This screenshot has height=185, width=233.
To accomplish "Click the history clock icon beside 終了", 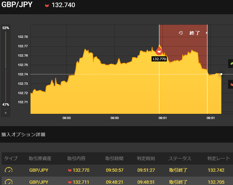I will 181,33.
